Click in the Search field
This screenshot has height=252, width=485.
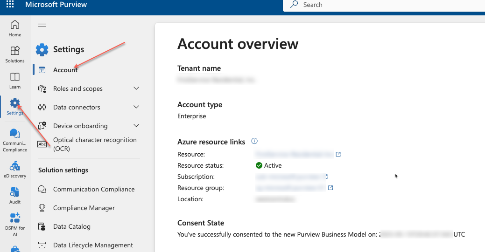(x=384, y=5)
